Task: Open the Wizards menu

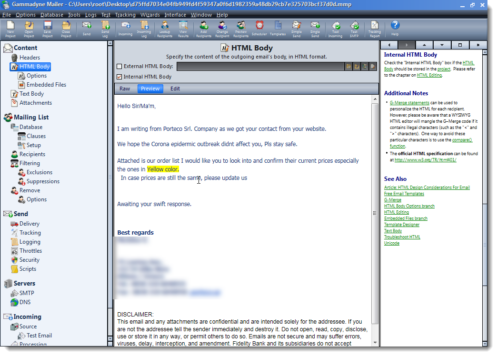Action: pyautogui.click(x=150, y=15)
